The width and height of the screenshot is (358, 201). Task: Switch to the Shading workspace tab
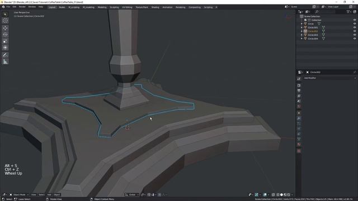click(156, 7)
